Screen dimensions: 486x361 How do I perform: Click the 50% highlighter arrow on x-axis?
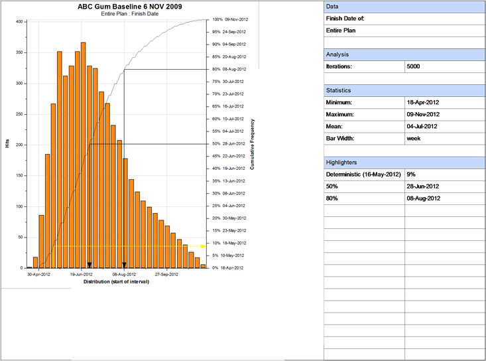90,264
